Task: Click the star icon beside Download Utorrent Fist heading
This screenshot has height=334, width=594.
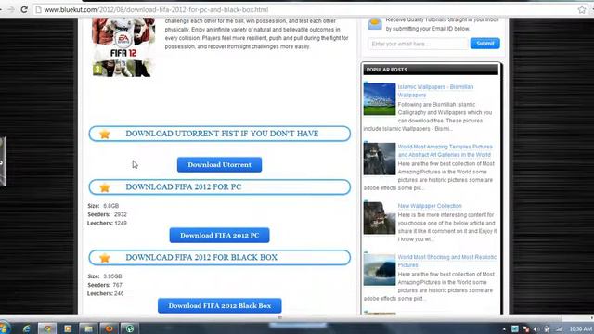Action: [x=105, y=134]
